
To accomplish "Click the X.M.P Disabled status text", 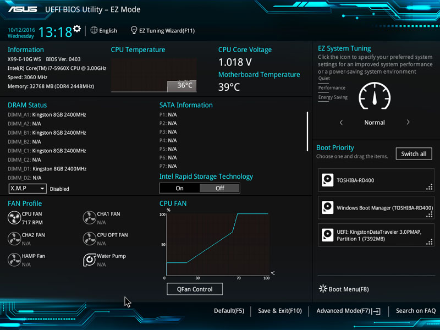I will click(x=59, y=189).
